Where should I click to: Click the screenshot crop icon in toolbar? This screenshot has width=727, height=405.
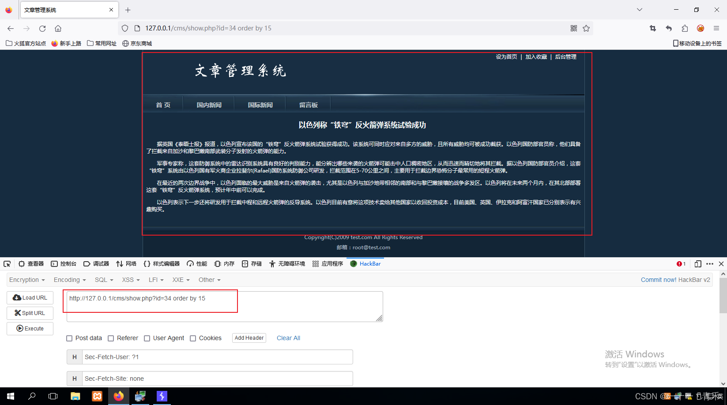pyautogui.click(x=653, y=28)
